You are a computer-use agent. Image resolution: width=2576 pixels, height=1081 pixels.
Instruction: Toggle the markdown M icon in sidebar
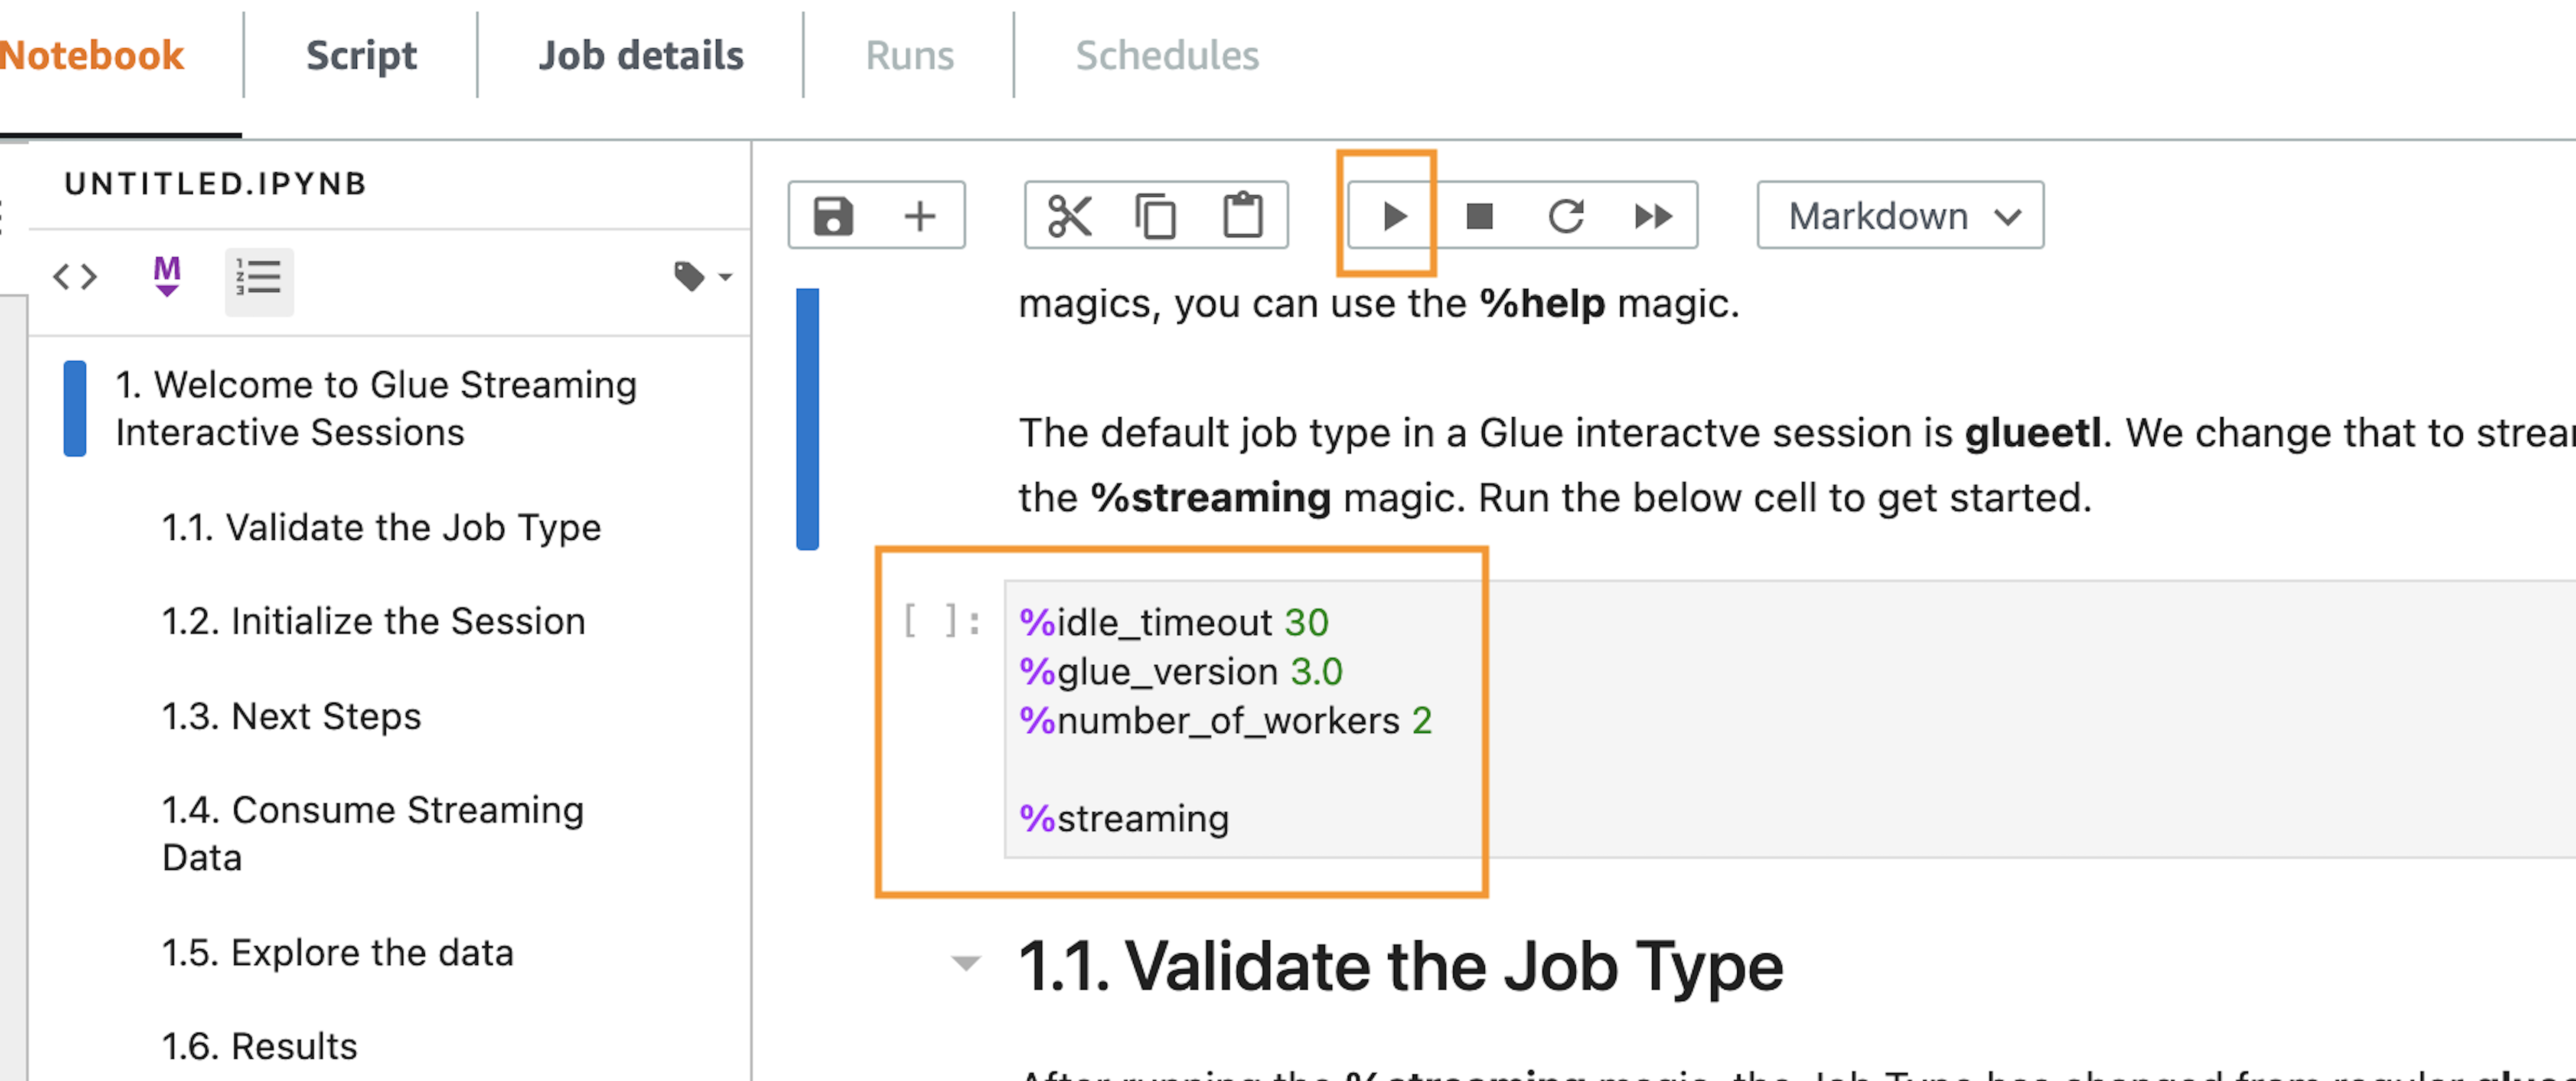pos(167,277)
